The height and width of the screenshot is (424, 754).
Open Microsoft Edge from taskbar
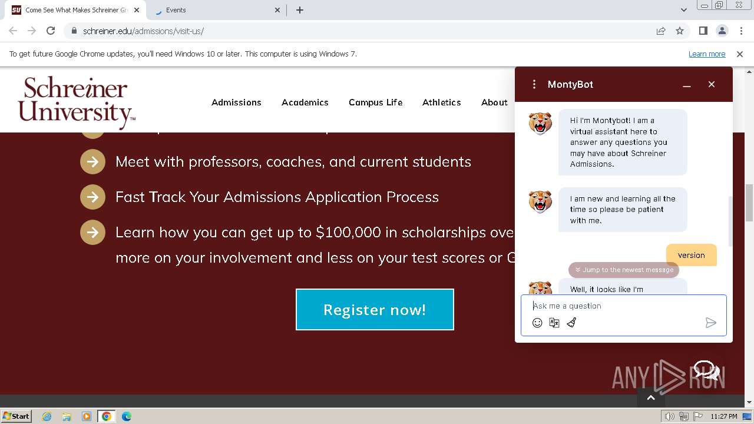[x=126, y=416]
